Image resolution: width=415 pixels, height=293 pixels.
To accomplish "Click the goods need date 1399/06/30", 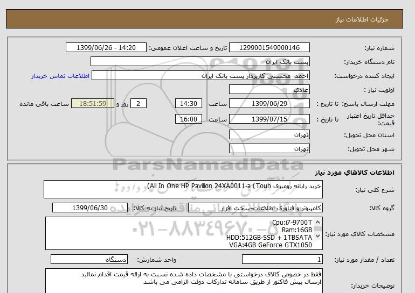I will [90, 208].
